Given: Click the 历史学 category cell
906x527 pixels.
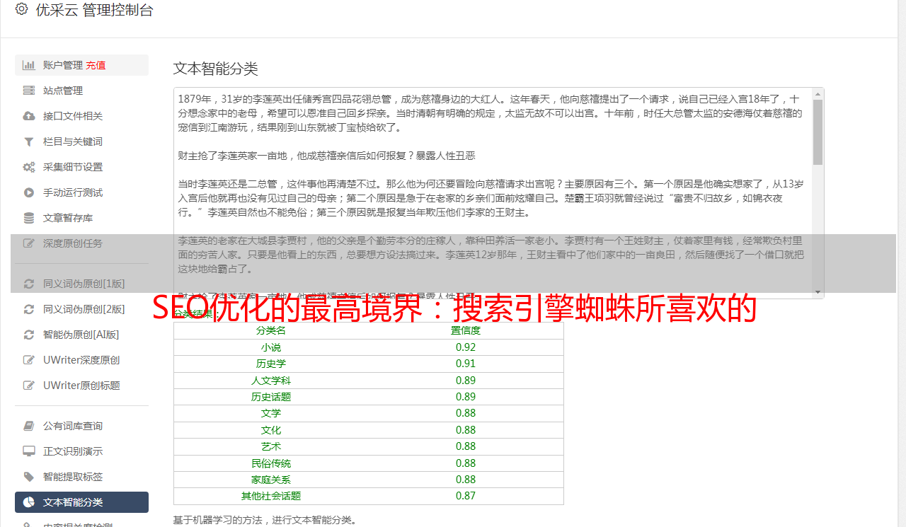Looking at the screenshot, I should click(x=271, y=364).
